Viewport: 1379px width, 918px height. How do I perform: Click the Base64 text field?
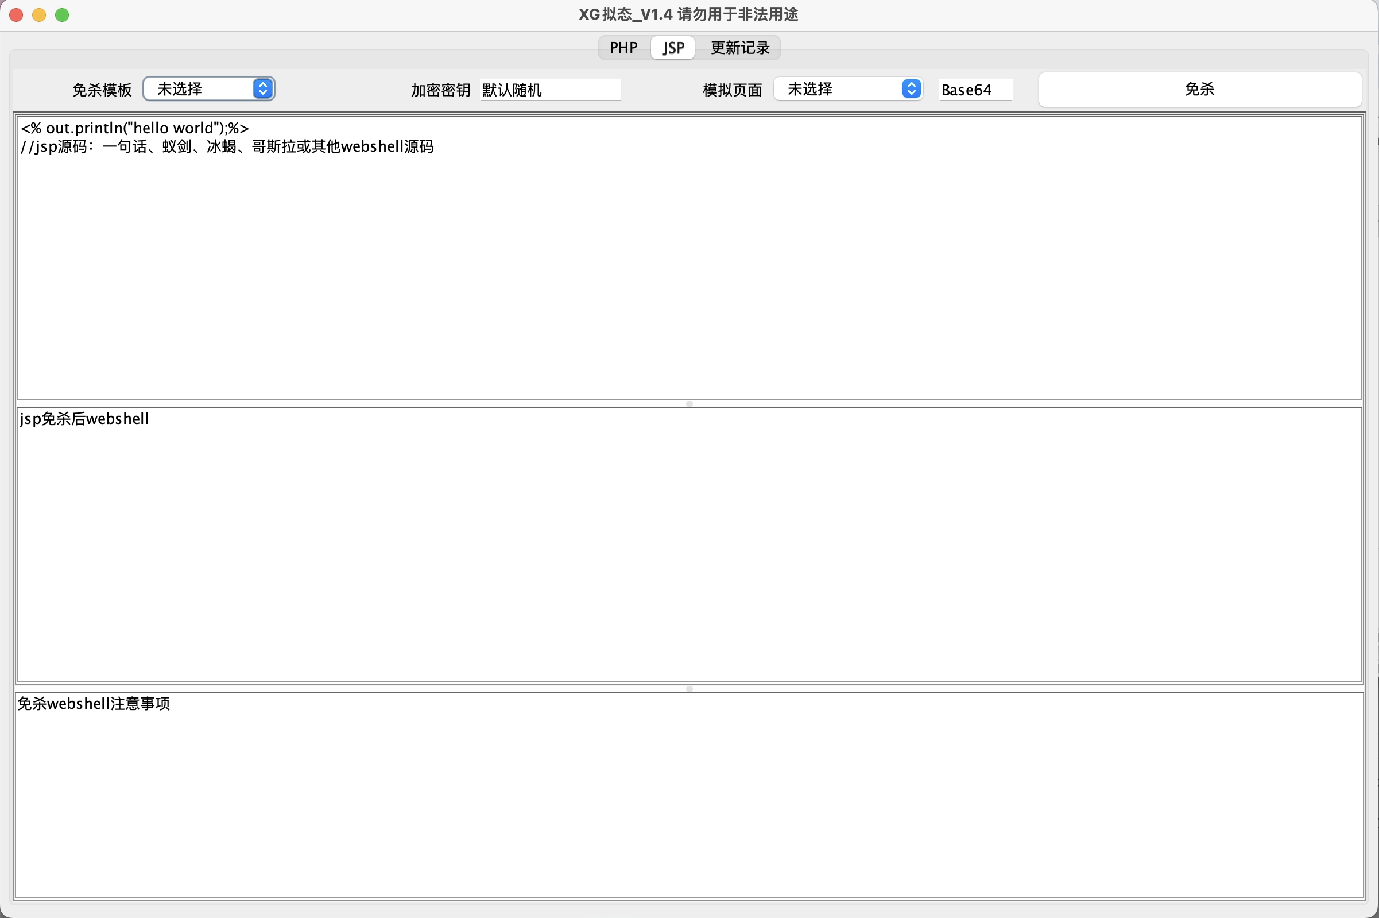975,90
